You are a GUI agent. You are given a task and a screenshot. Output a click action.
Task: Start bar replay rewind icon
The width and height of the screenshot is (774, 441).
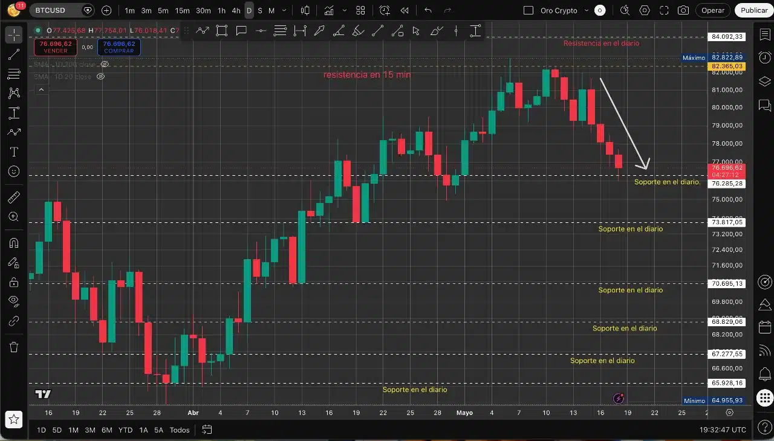[405, 10]
